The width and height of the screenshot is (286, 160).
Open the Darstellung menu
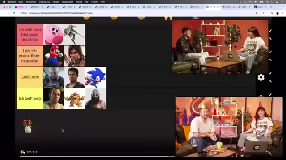[x=44, y=2]
